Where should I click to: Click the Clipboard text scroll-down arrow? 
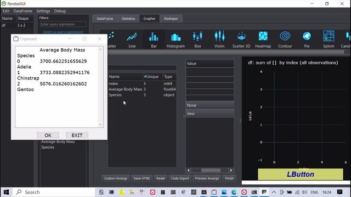(100, 125)
